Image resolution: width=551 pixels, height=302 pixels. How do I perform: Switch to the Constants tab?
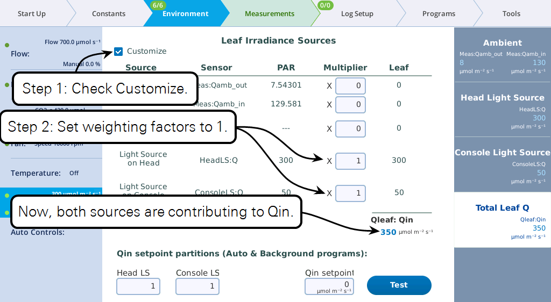coord(109,13)
